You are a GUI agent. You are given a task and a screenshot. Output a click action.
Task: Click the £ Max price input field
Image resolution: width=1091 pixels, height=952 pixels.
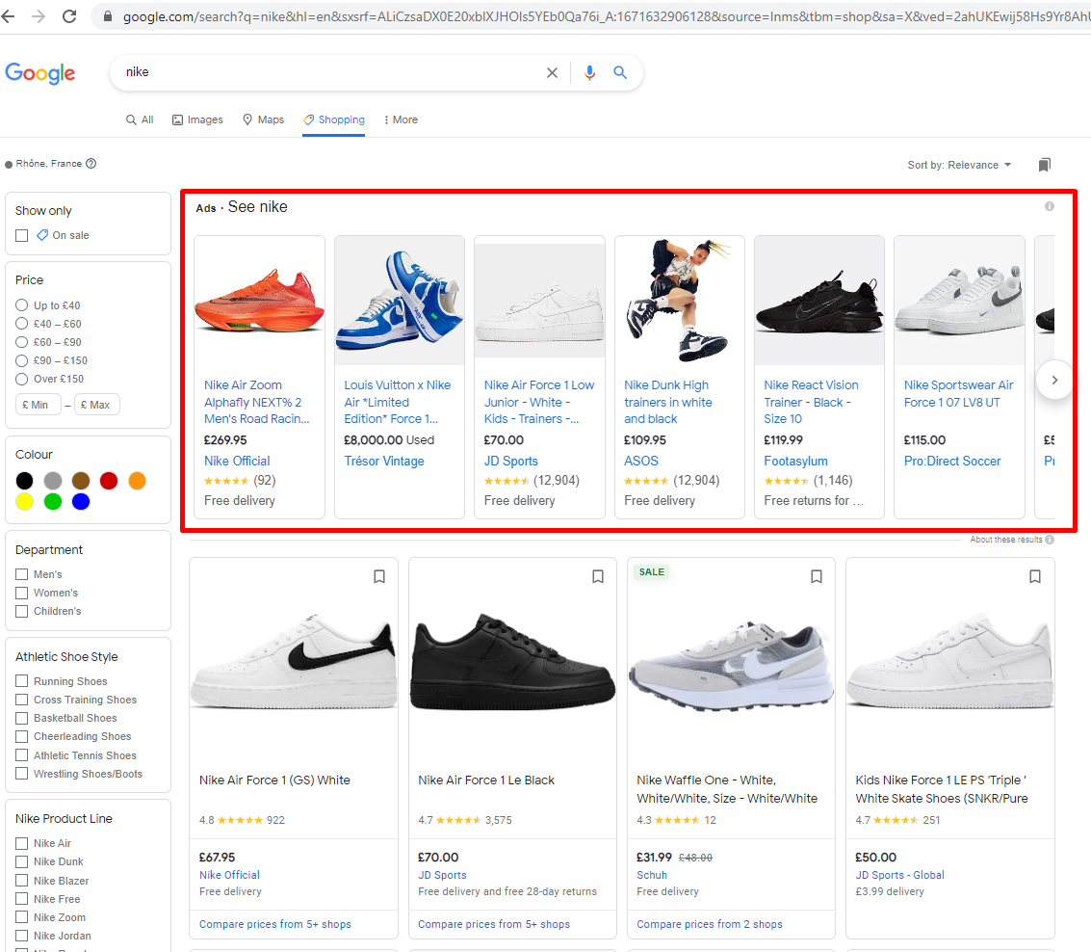pyautogui.click(x=96, y=405)
